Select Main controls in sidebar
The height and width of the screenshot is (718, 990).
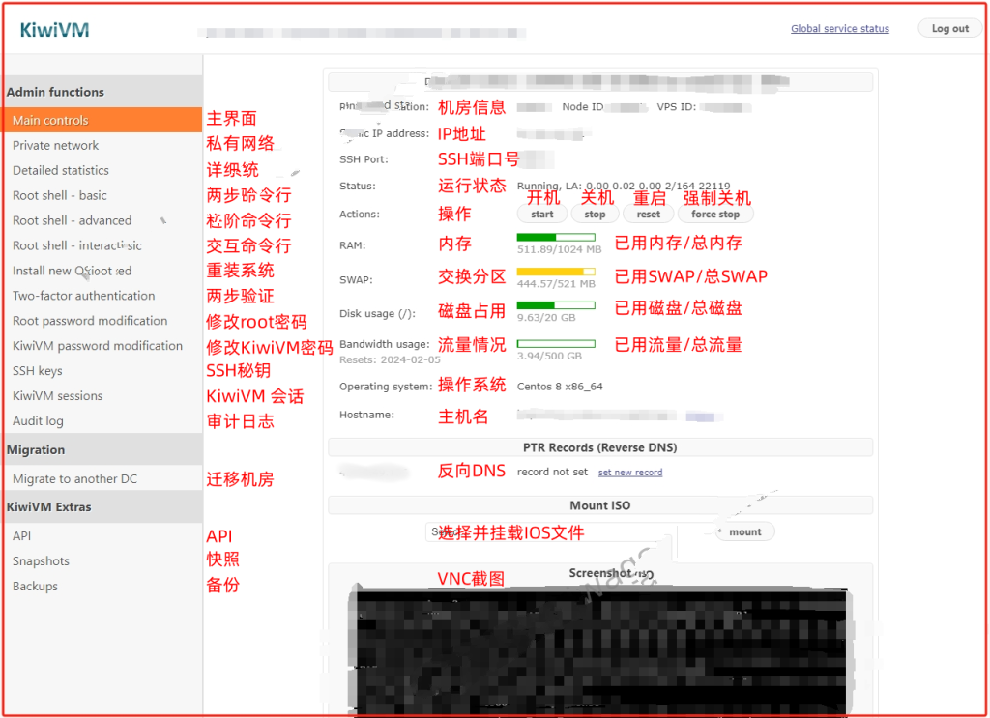[50, 121]
